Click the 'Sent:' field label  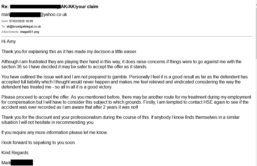tap(5, 21)
